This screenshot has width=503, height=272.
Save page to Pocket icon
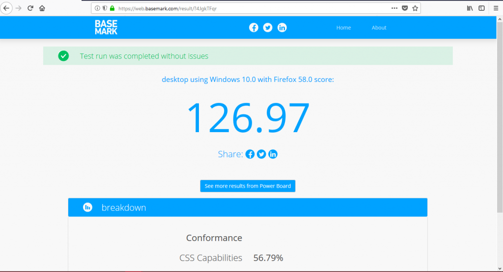tap(405, 8)
